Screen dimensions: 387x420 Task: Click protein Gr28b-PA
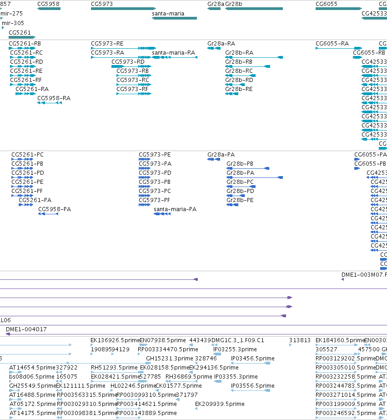[x=240, y=173]
